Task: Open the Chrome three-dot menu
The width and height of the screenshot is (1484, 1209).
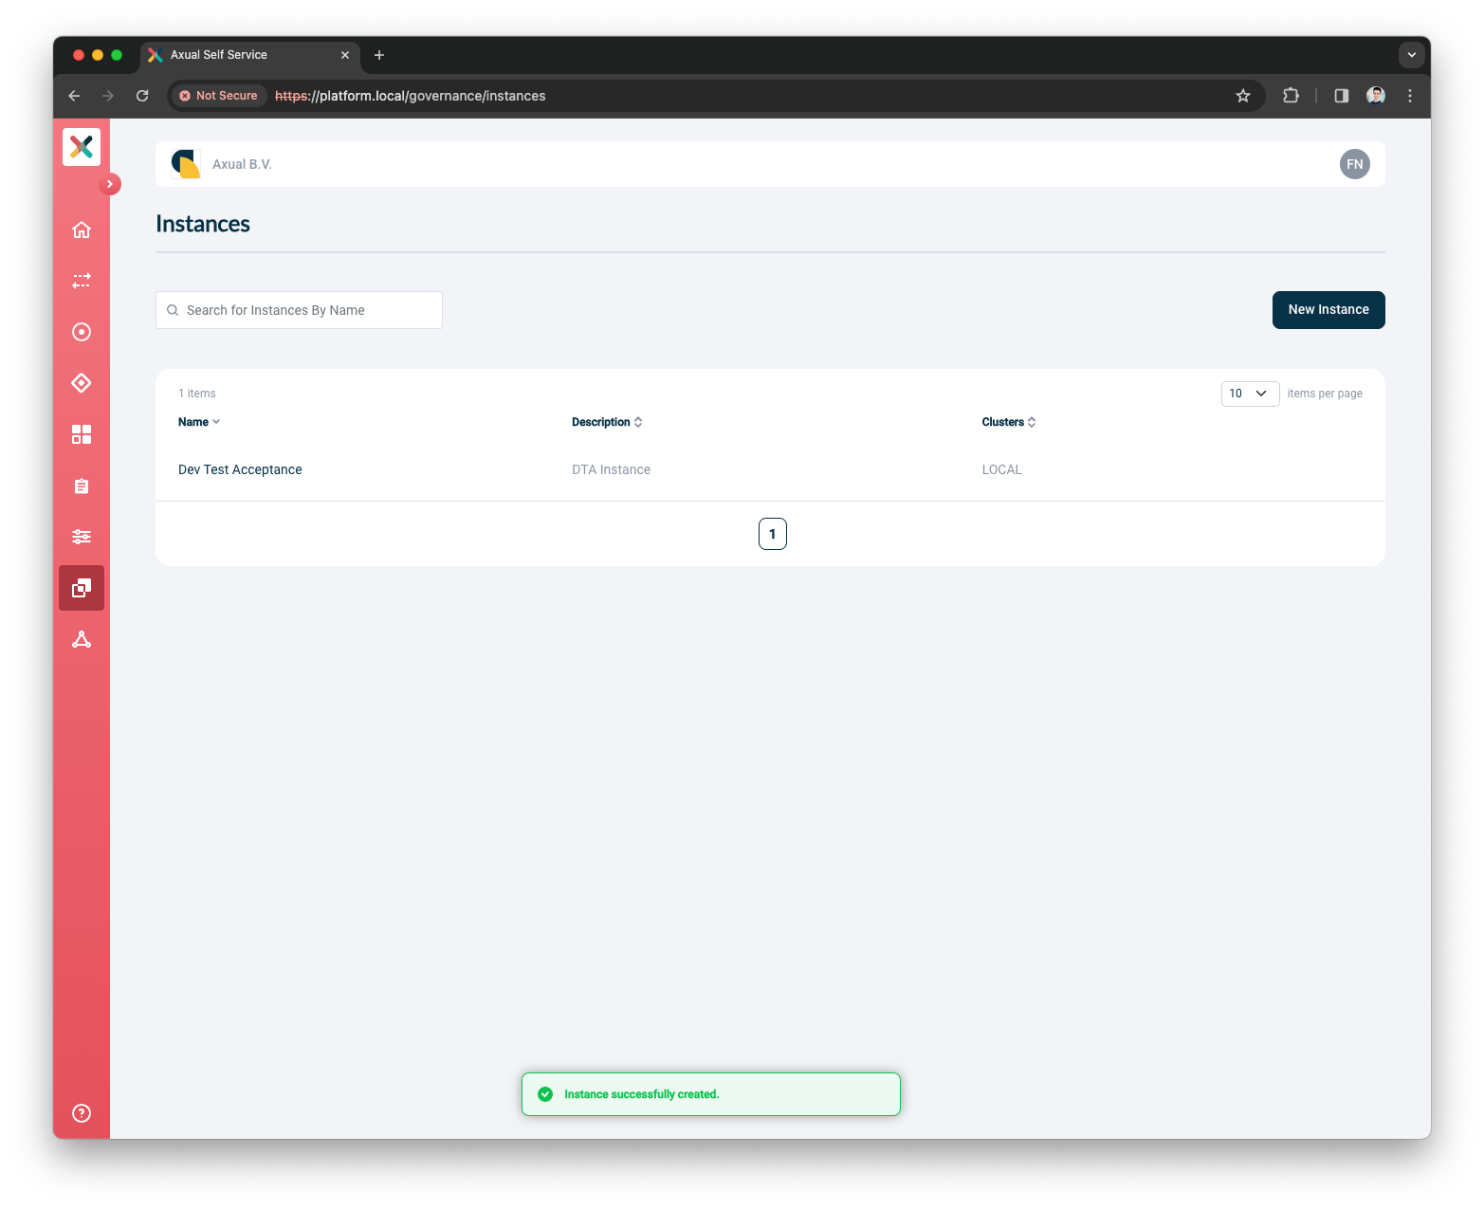Action: pyautogui.click(x=1410, y=96)
